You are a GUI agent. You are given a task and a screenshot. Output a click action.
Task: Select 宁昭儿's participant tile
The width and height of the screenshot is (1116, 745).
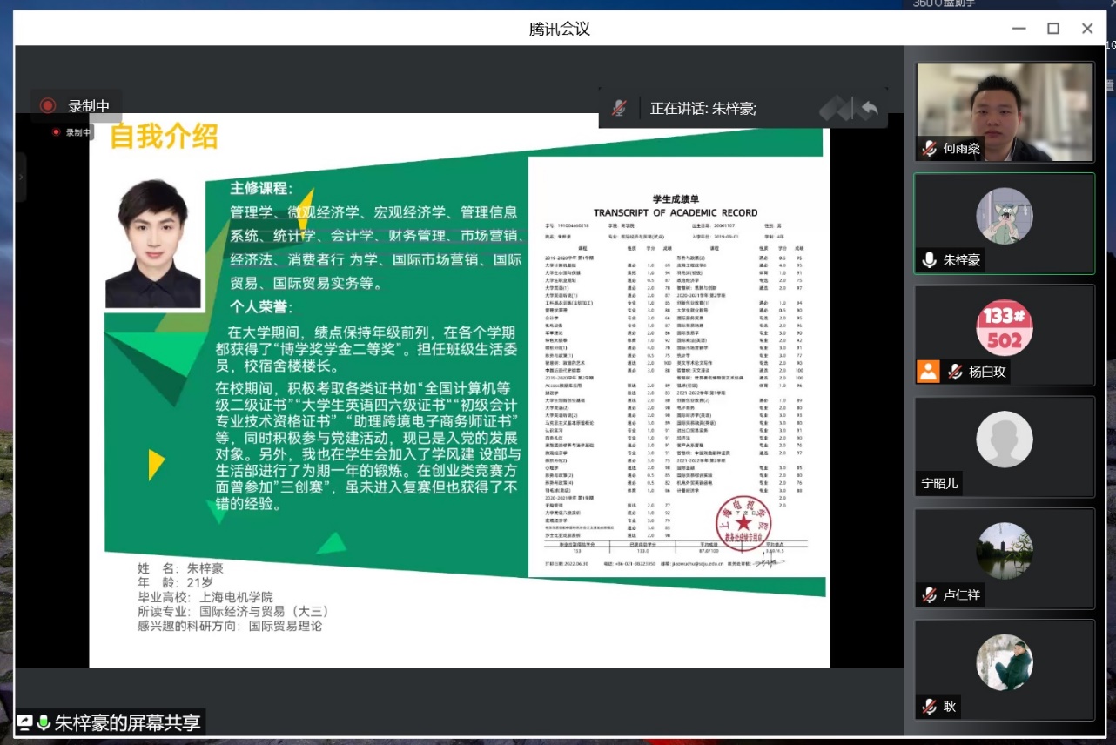(1004, 447)
